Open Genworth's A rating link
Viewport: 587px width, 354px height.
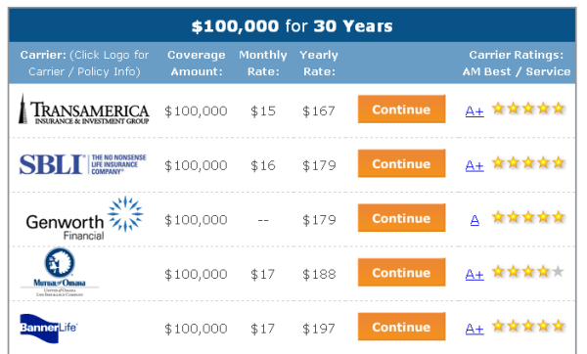[x=474, y=220]
